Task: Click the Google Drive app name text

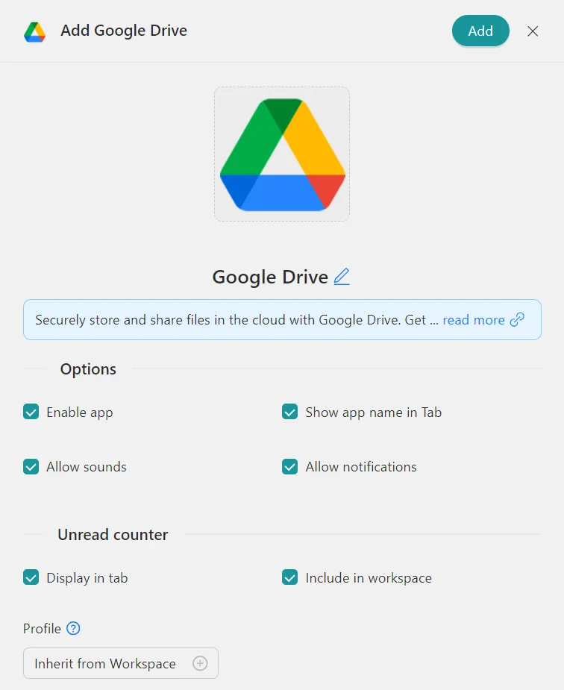Action: click(270, 277)
